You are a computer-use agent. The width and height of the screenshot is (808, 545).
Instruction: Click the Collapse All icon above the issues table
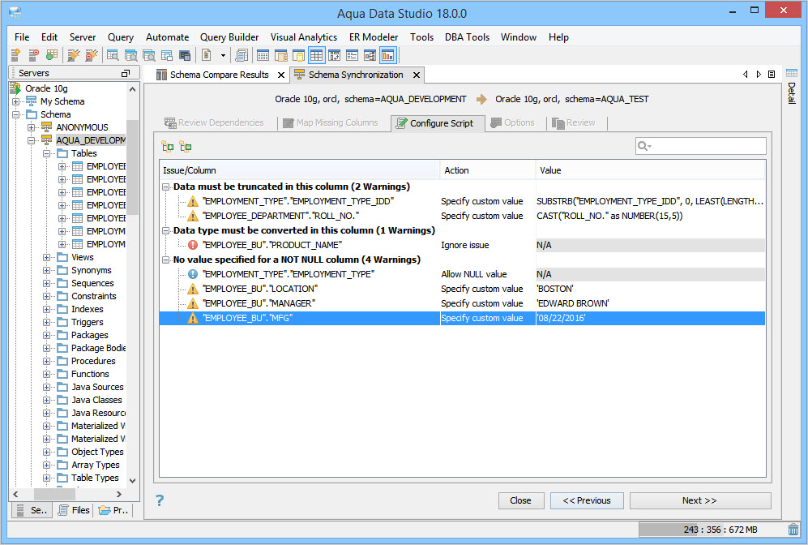186,147
